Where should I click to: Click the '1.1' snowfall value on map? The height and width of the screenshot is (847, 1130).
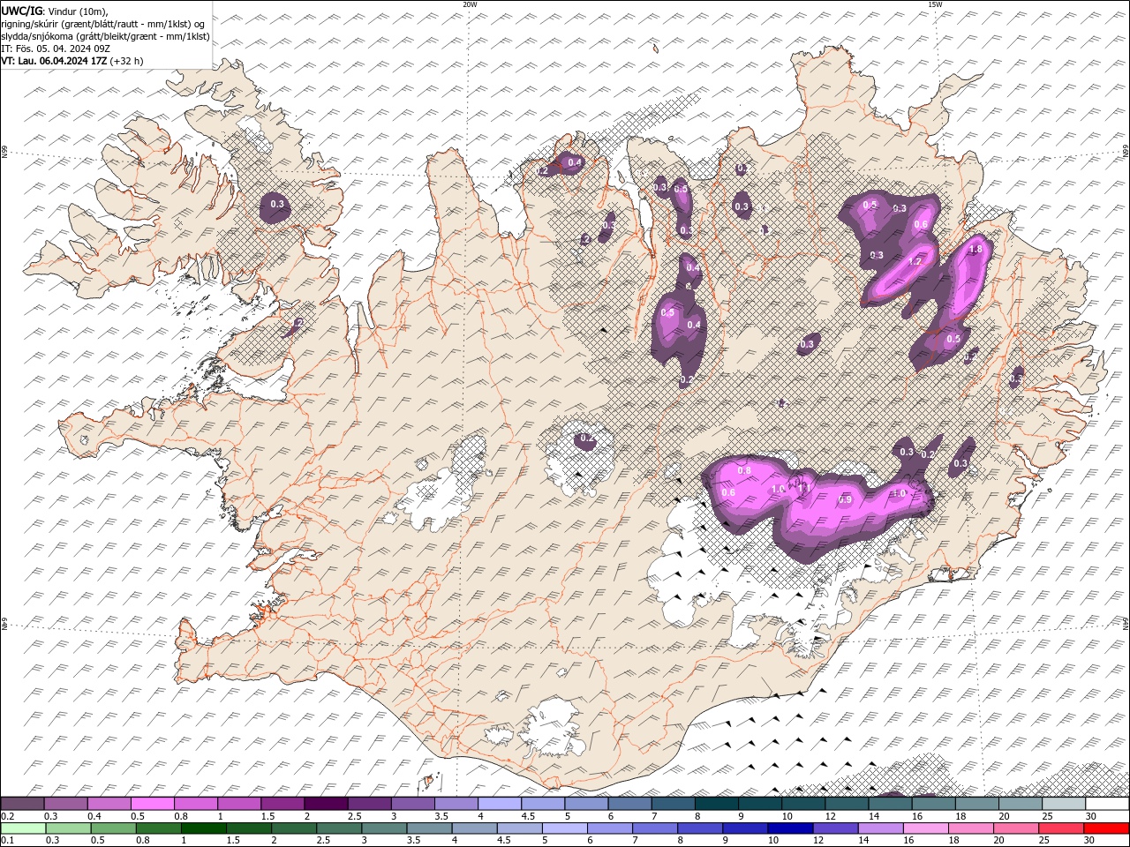[x=804, y=488]
